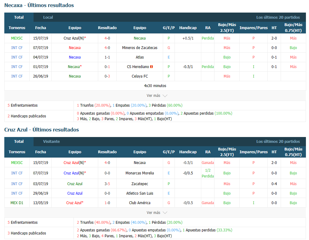Click MEXSC tournament in Necaxa table
Image resolution: width=309 pixels, height=240 pixels.
point(17,38)
